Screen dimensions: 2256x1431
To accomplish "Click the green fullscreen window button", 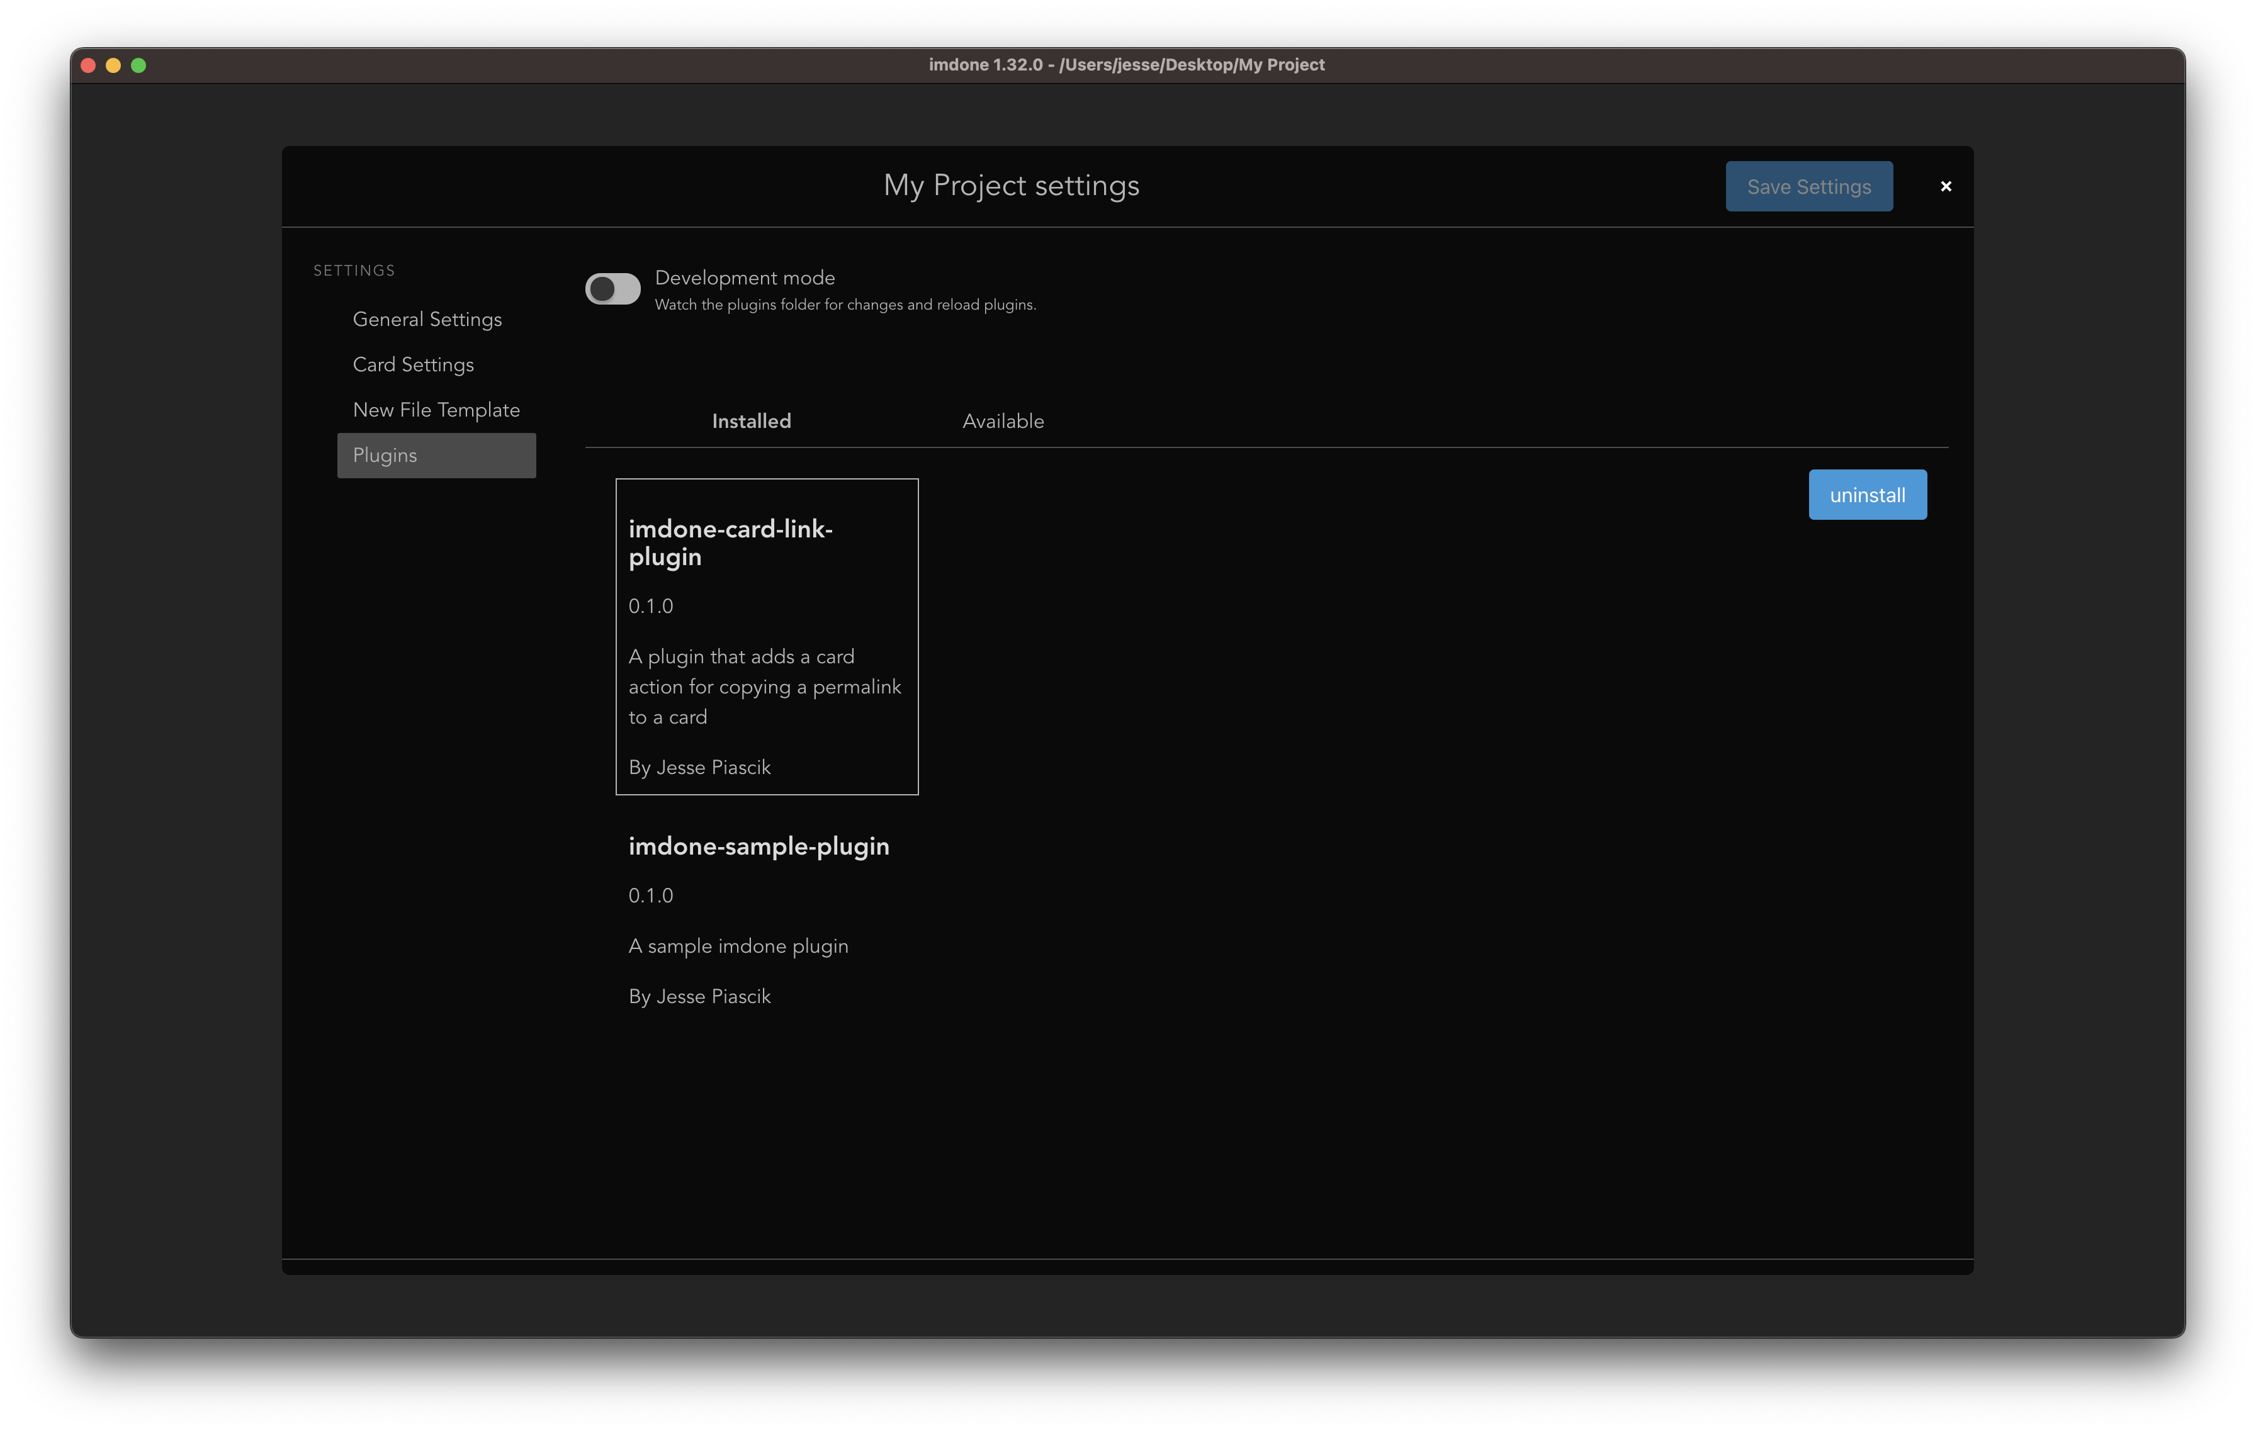I will pyautogui.click(x=138, y=65).
